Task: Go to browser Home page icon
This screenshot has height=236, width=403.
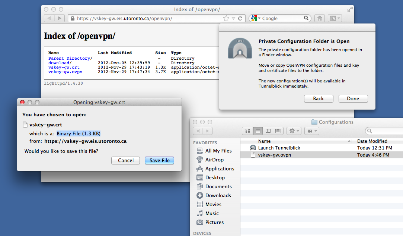Action: click(320, 18)
